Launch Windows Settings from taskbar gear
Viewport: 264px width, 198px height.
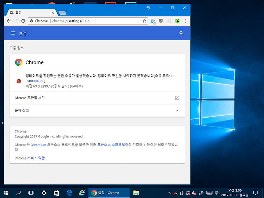pyautogui.click(x=44, y=193)
